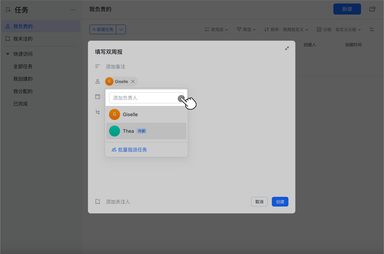Click the 取消 button
Viewport: 384px width, 254px height.
(x=259, y=202)
